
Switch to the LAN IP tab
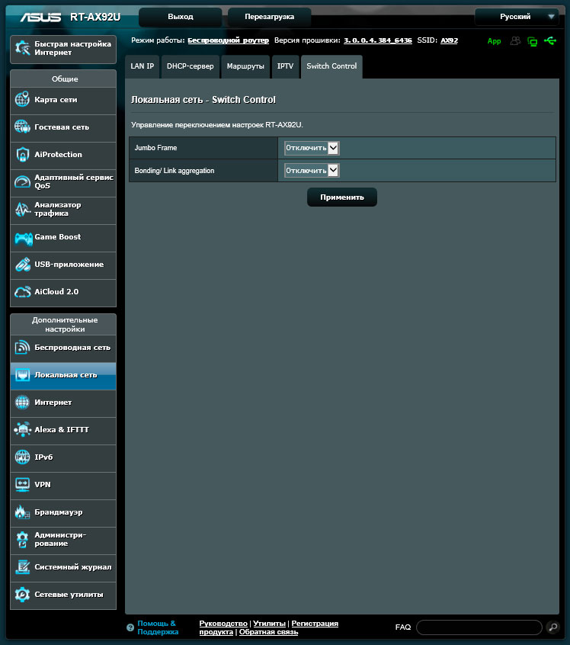pyautogui.click(x=142, y=66)
